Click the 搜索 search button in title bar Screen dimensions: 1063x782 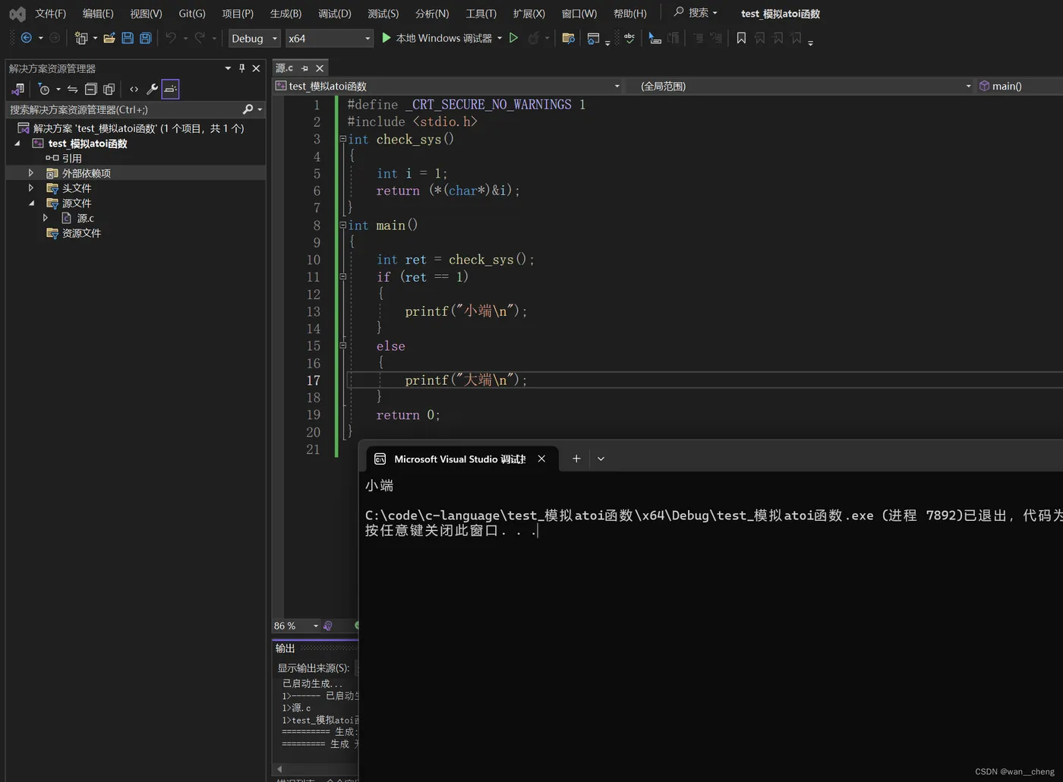696,13
